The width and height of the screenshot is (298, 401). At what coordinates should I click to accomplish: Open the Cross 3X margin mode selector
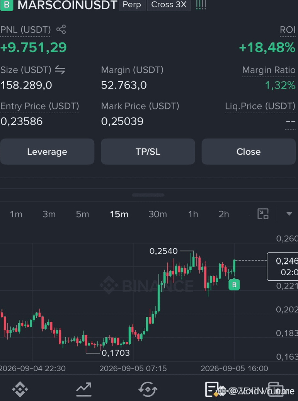(169, 5)
